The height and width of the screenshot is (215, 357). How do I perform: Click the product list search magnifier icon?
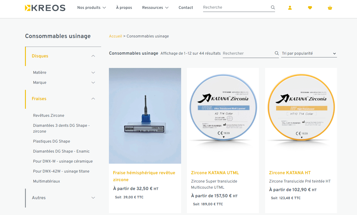click(x=277, y=53)
